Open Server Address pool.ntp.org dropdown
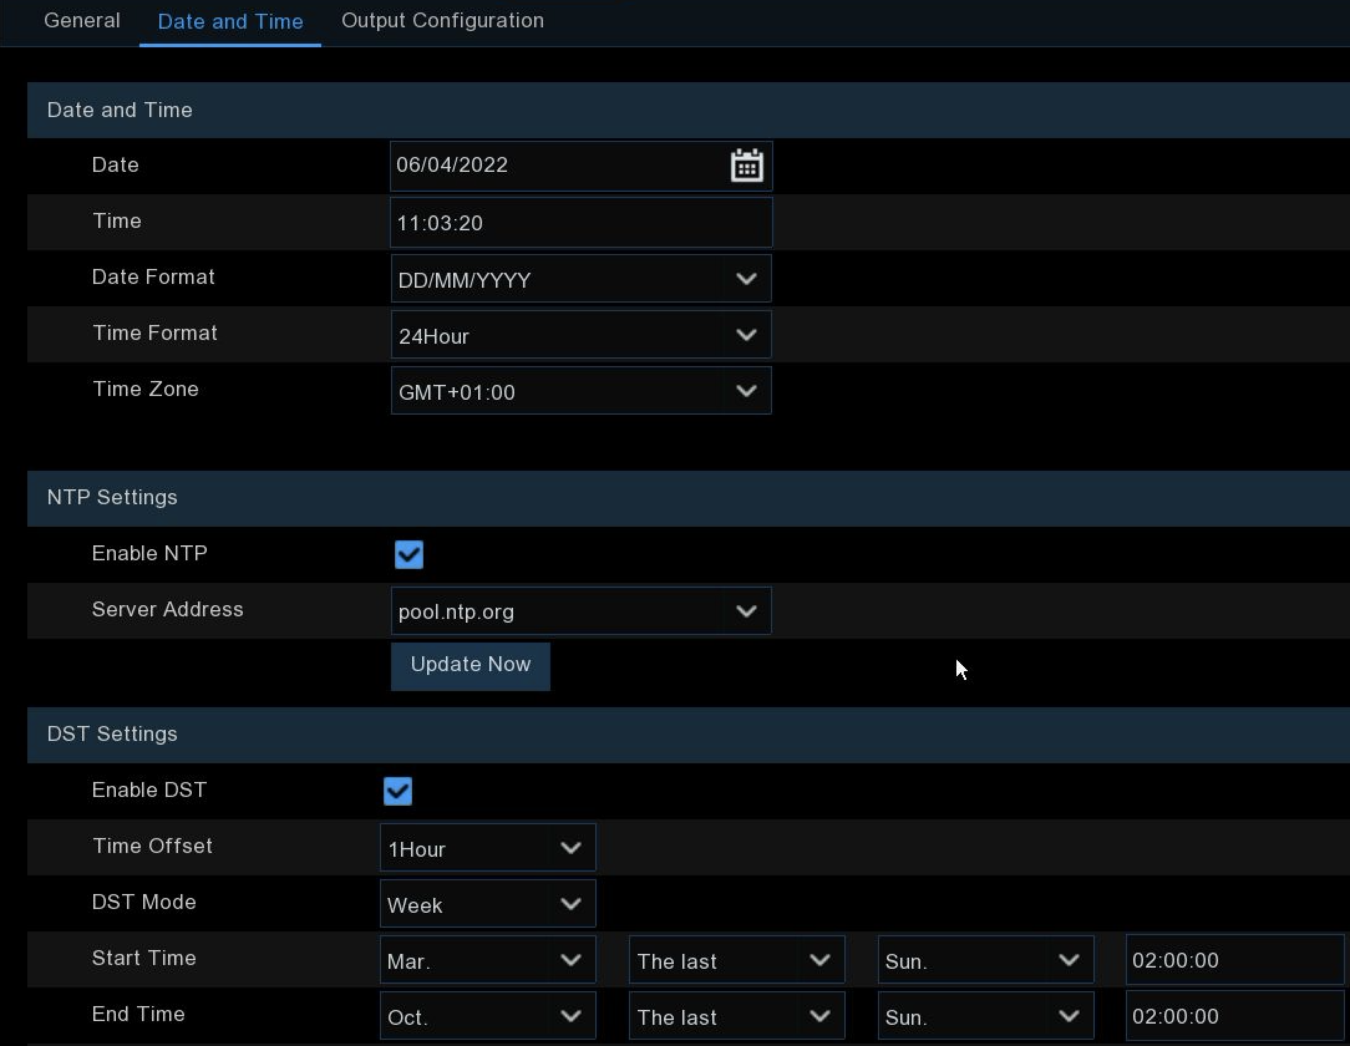1350x1046 pixels. (x=580, y=611)
